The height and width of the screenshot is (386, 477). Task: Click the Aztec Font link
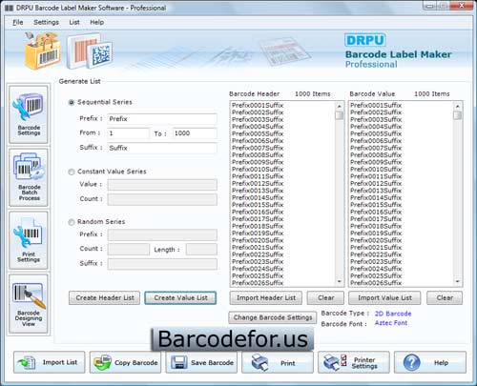tap(391, 323)
